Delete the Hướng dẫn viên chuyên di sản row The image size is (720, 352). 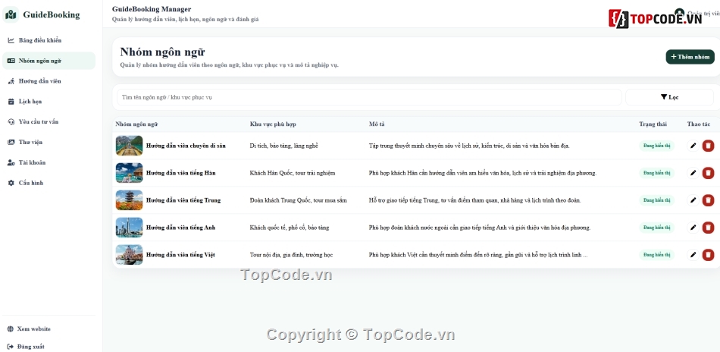708,146
